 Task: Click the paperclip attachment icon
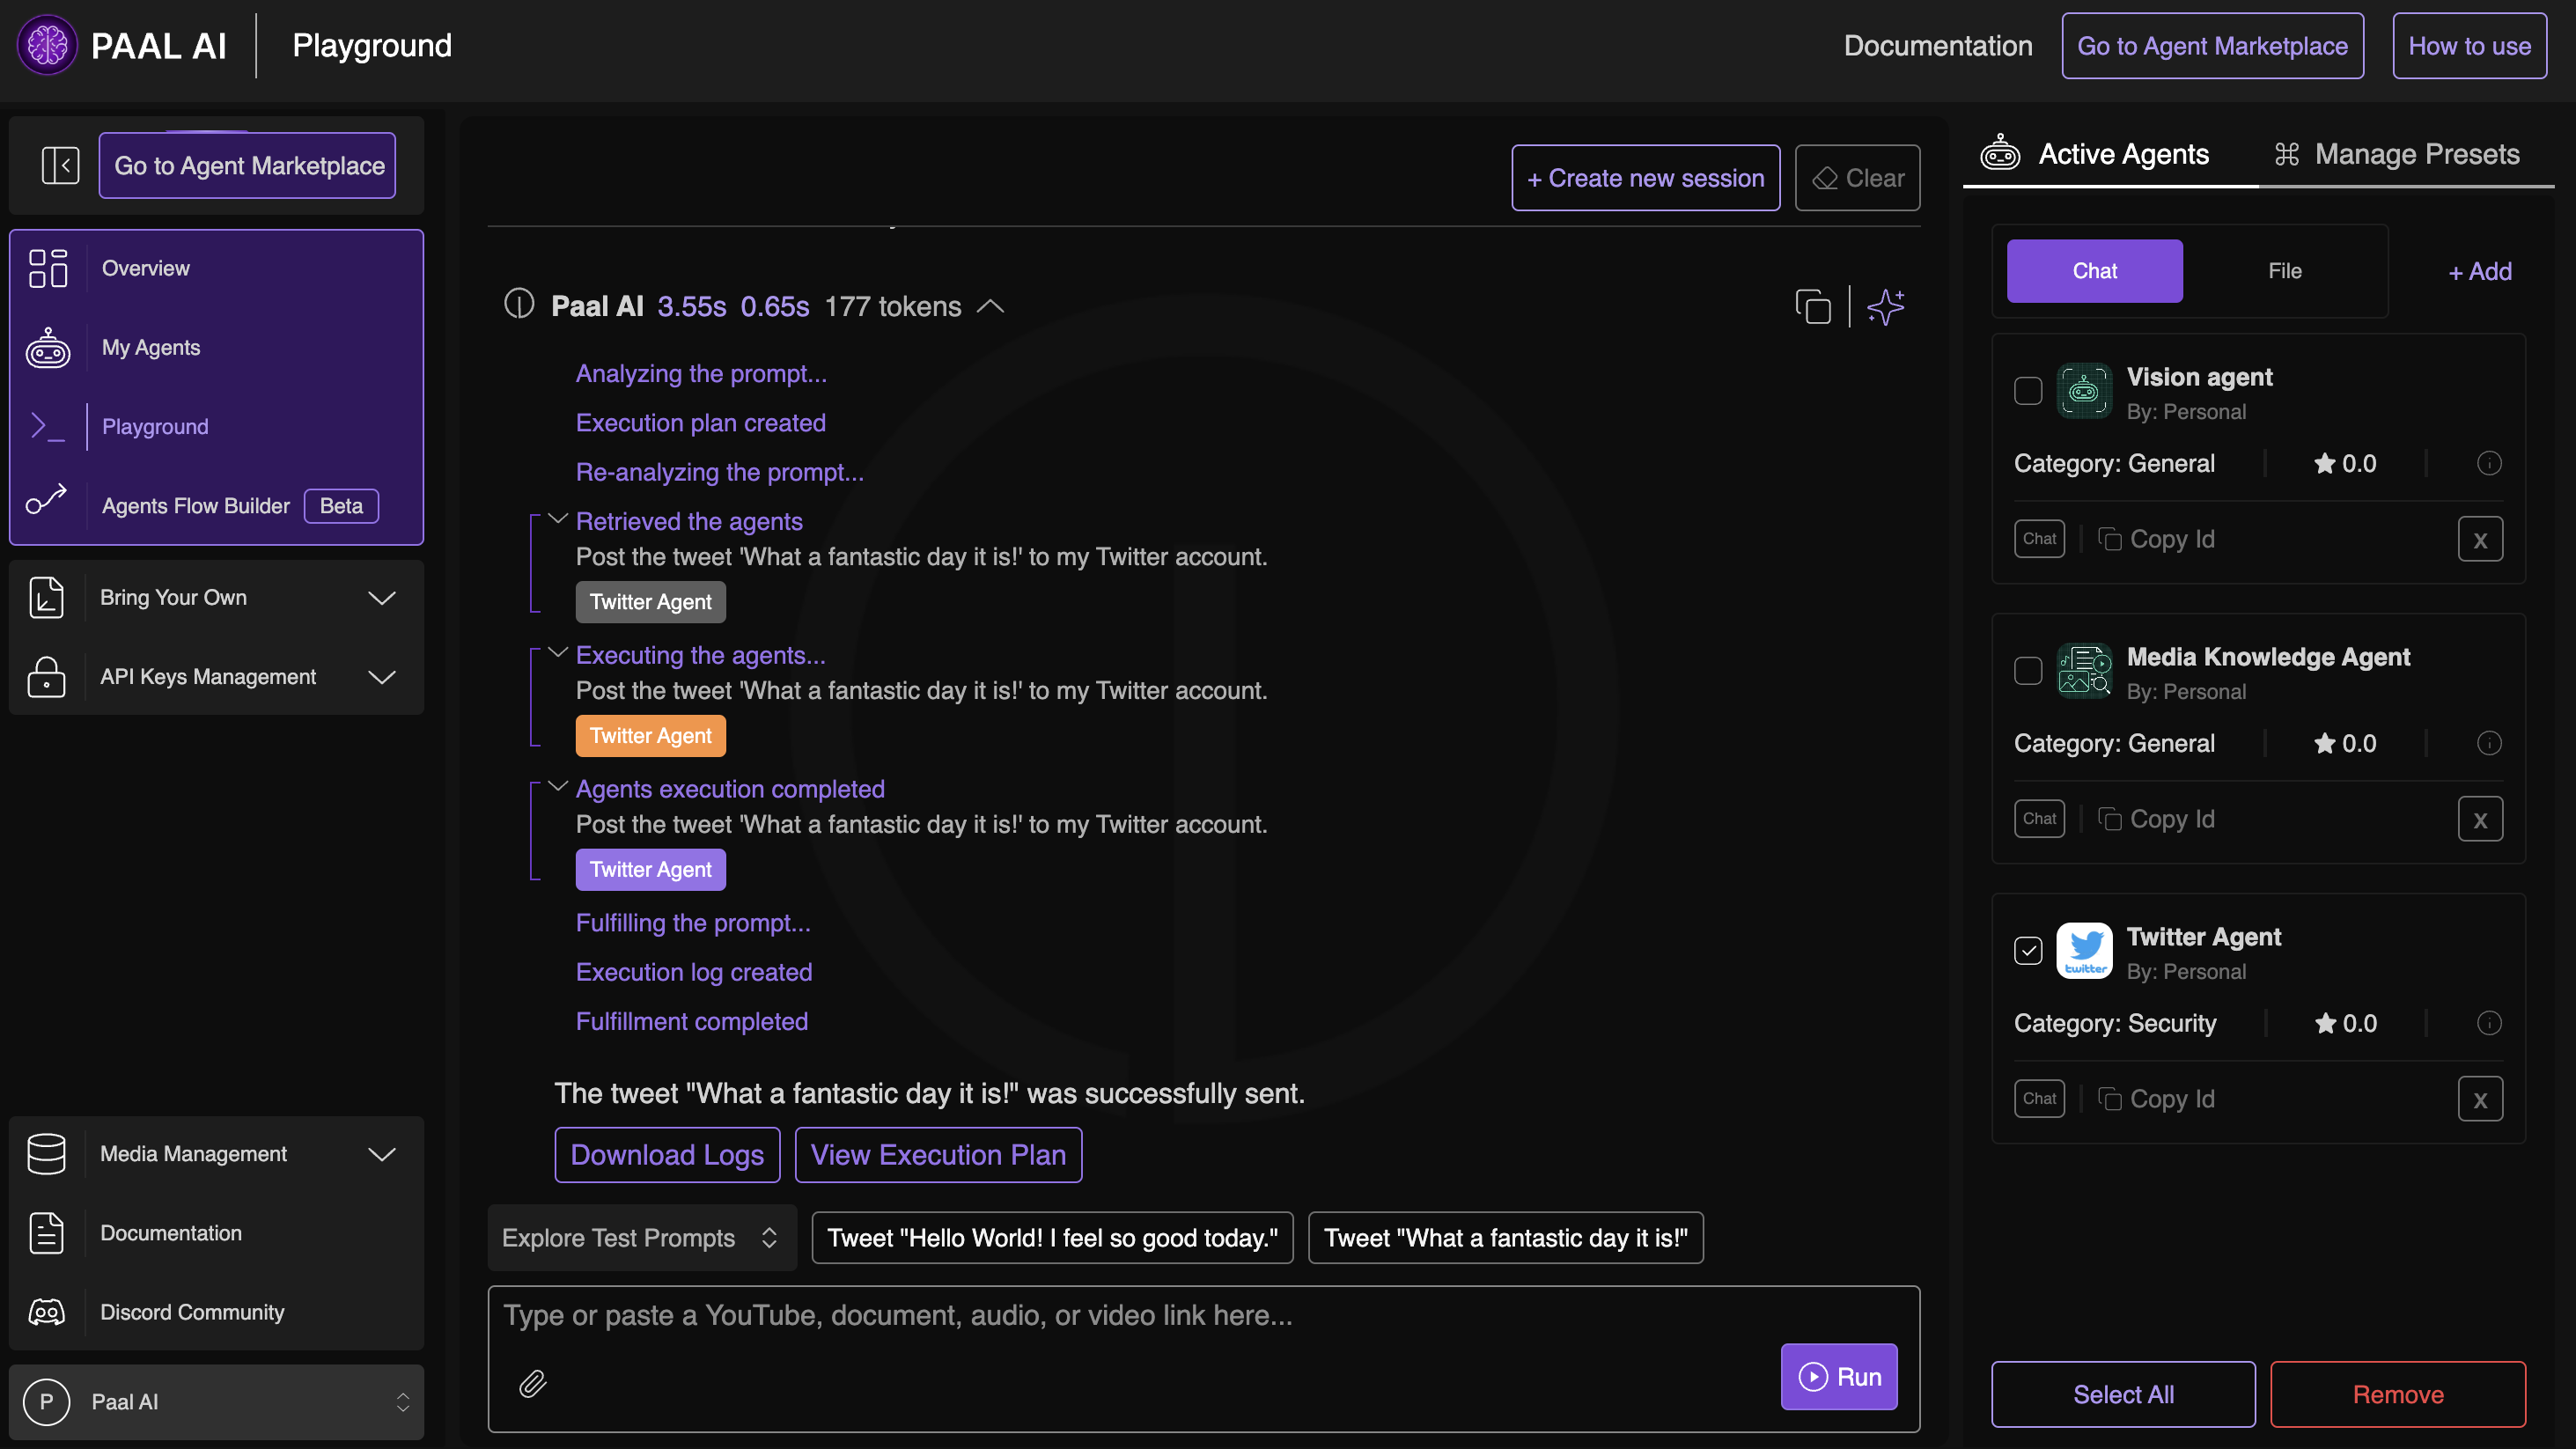[533, 1383]
